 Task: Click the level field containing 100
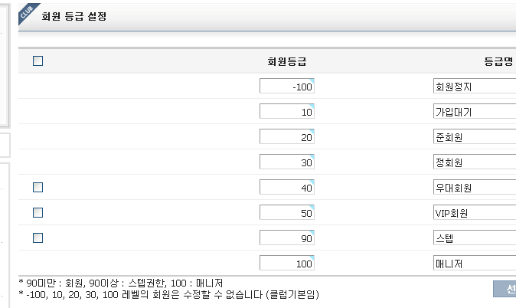287,263
